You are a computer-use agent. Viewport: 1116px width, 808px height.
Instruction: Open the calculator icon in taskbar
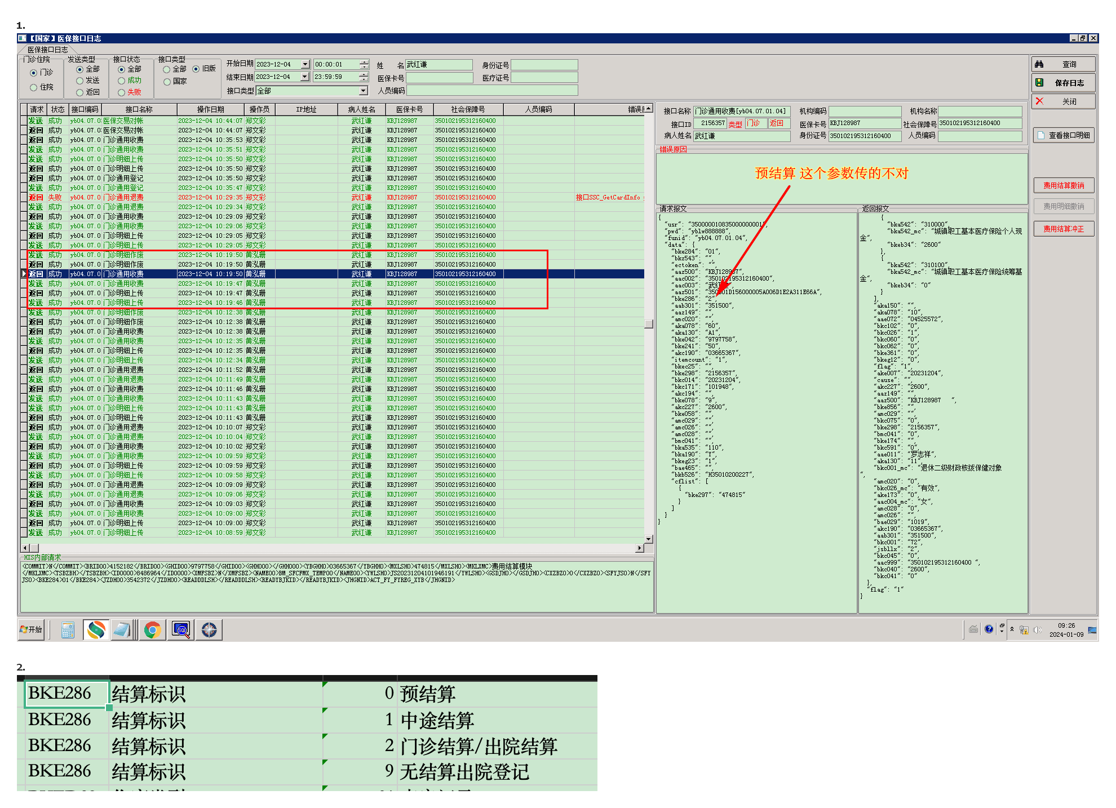pos(68,630)
